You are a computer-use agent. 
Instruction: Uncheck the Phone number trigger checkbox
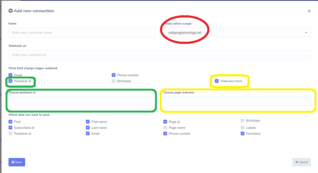(113, 75)
